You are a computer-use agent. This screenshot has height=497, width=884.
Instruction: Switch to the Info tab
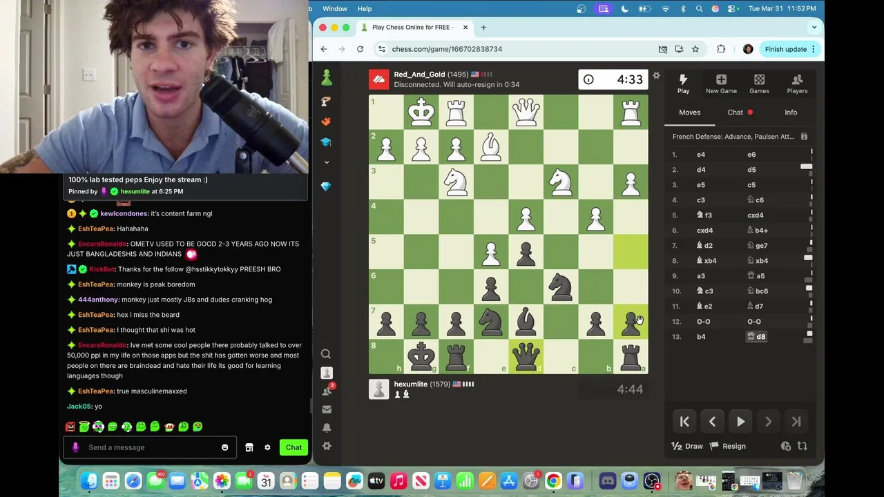click(791, 113)
